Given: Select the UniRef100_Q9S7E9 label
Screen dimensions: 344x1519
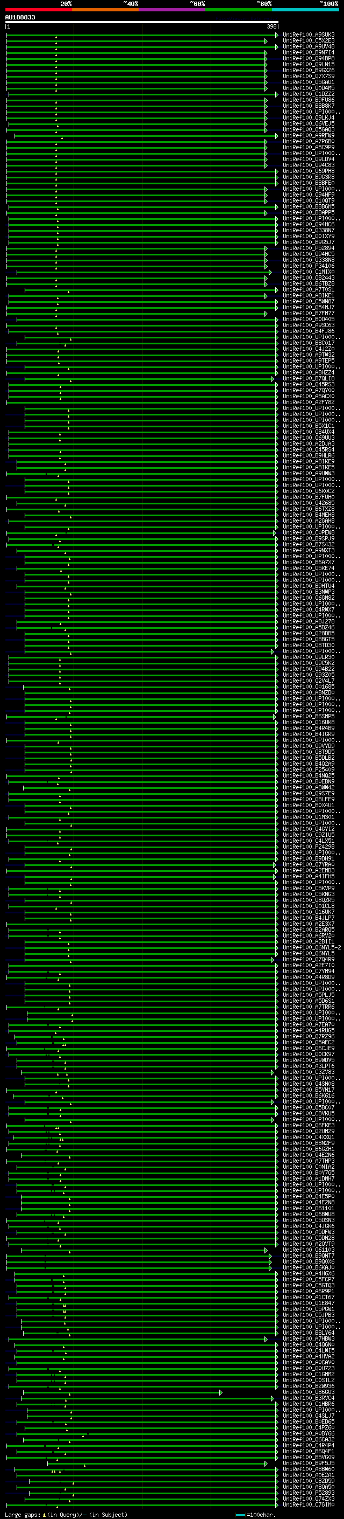Looking at the screenshot, I should coord(309,793).
